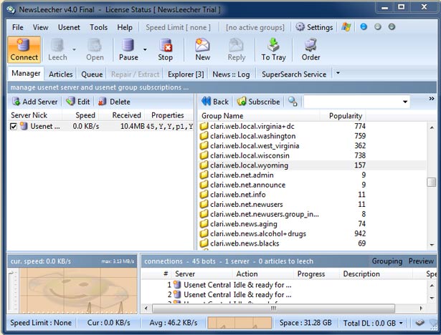Click the Windows flag icon in menu bar
This screenshot has height=335, width=441.
pyautogui.click(x=346, y=27)
